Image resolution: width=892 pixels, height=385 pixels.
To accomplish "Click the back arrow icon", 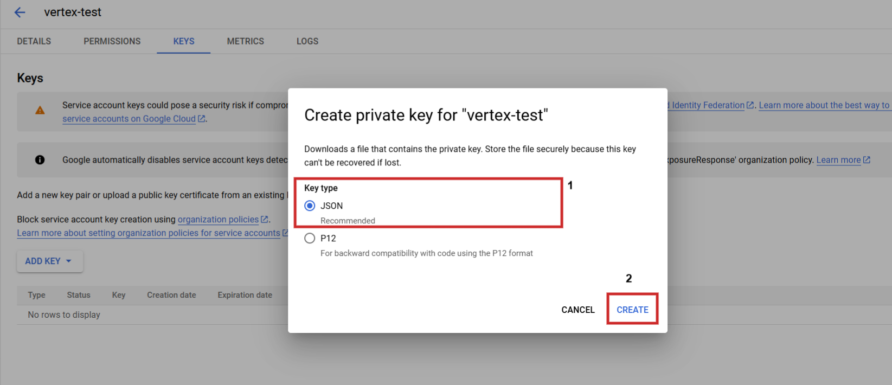I will coord(20,12).
